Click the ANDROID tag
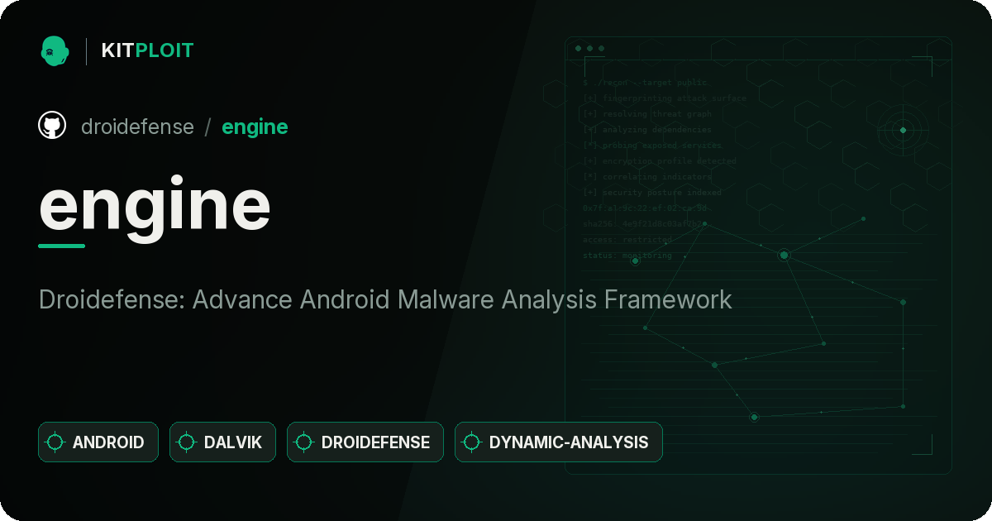This screenshot has width=992, height=521. (x=98, y=442)
